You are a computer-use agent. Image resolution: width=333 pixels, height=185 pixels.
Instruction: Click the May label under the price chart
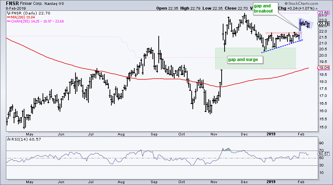coord(30,134)
